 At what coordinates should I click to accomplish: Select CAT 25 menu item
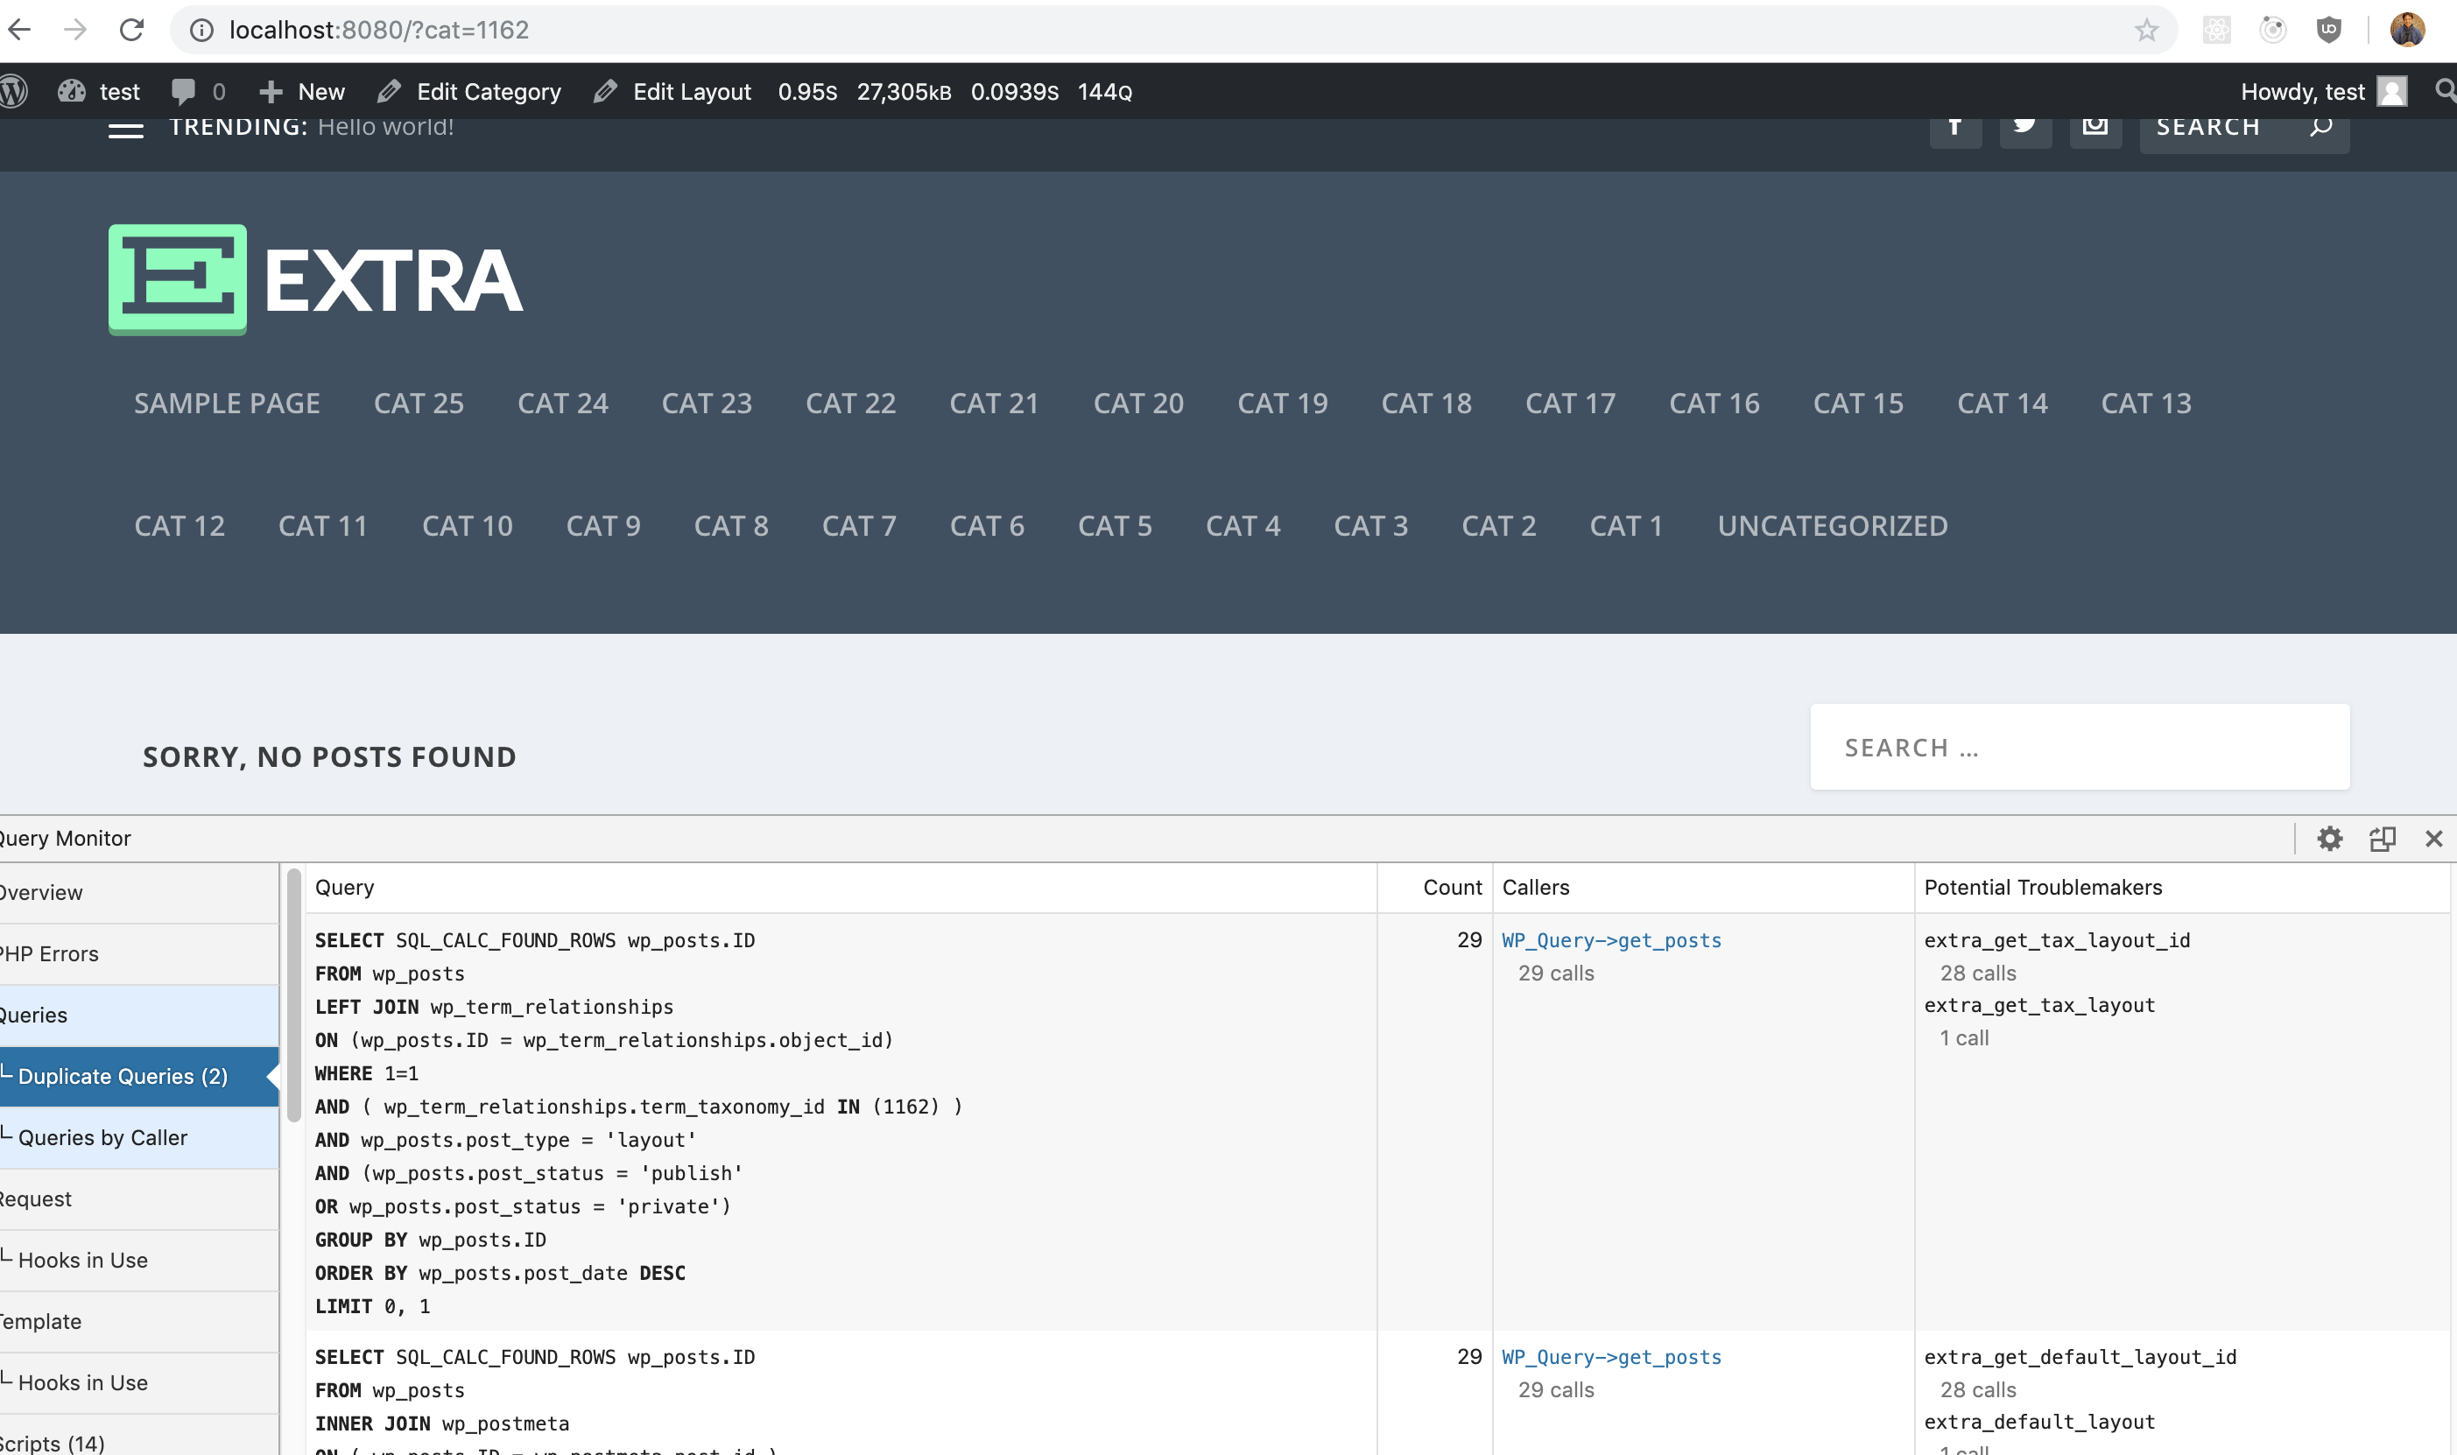(419, 403)
